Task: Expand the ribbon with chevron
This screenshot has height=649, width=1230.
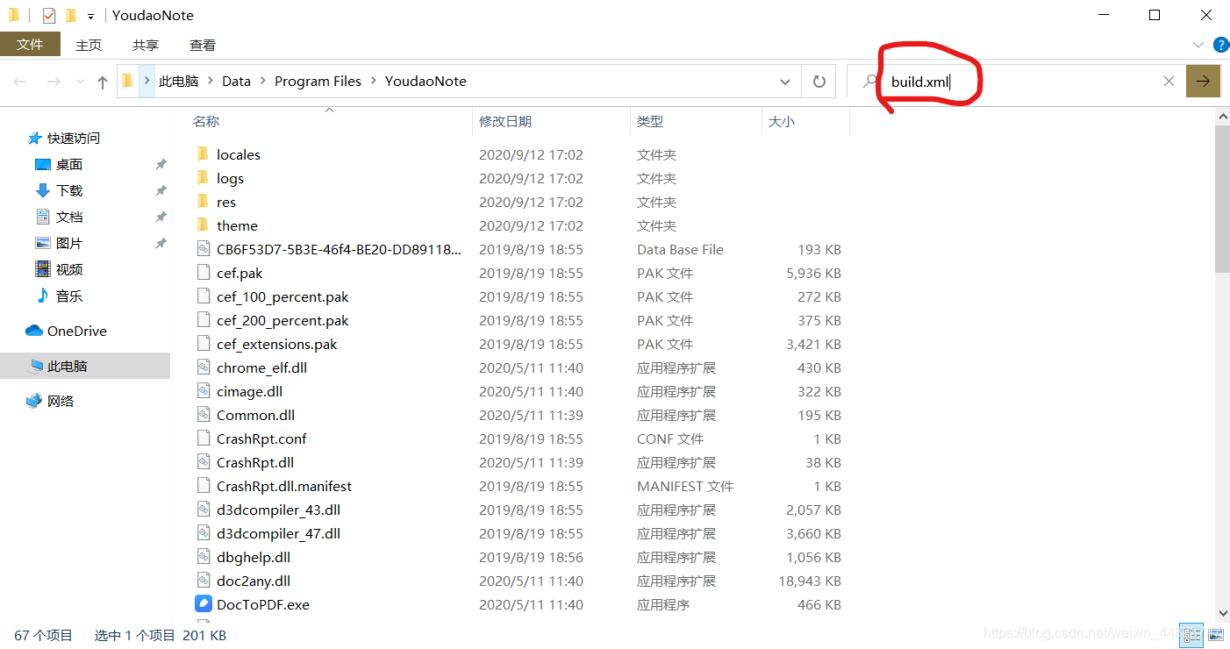Action: [1198, 45]
